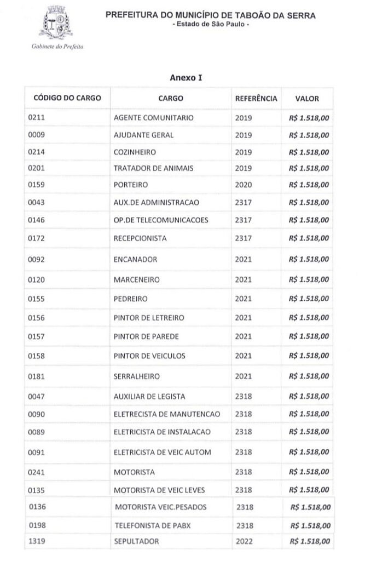Click the 'AUXILIAR DE LEGISTA' cell

tap(149, 396)
